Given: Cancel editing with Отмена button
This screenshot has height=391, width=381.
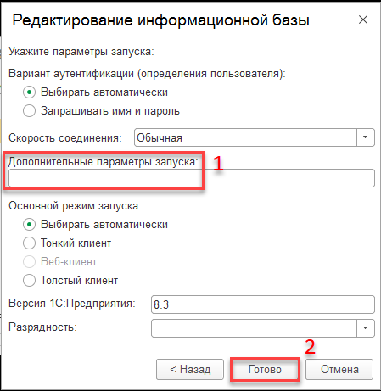Looking at the screenshot, I should tap(339, 370).
